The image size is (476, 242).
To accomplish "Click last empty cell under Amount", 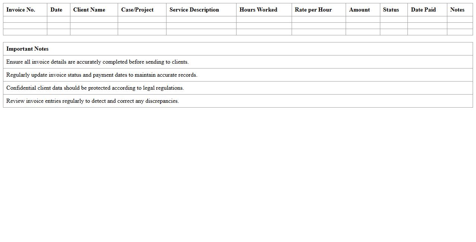I will [x=363, y=32].
